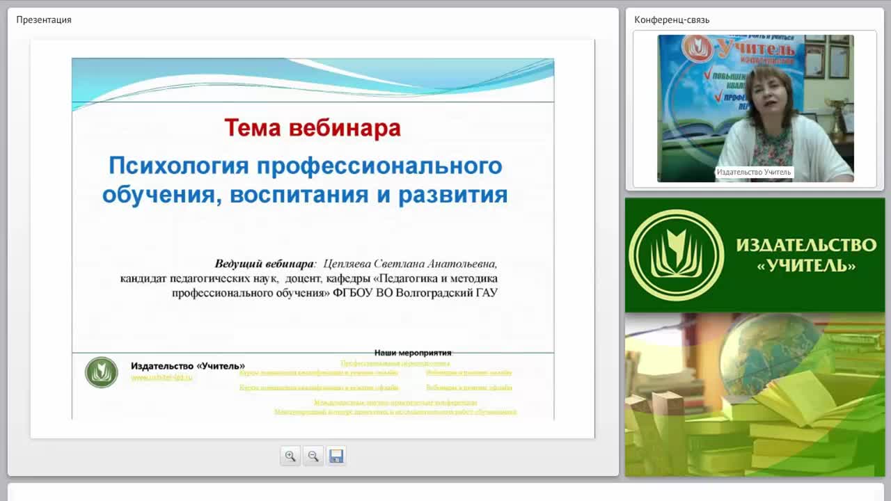Click the green publisher logo on the slide
Screen dimensions: 891x501
(102, 372)
